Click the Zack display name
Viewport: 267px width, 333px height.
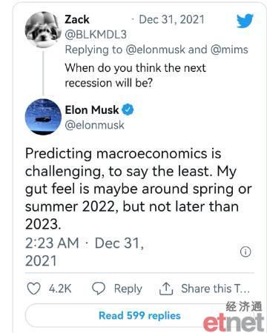[x=77, y=19]
